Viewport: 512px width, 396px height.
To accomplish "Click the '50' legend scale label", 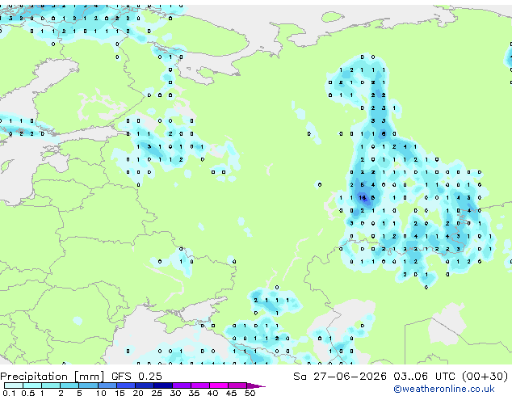I will click(250, 393).
